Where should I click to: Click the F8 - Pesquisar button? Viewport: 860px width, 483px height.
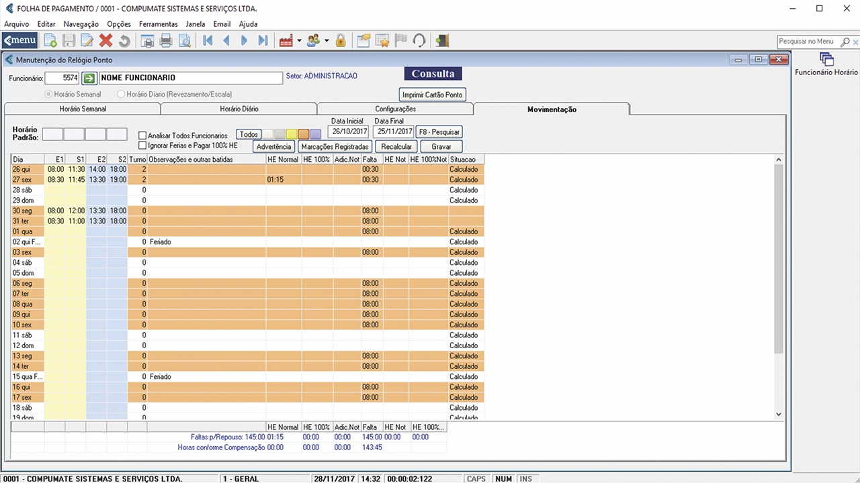[x=439, y=131]
